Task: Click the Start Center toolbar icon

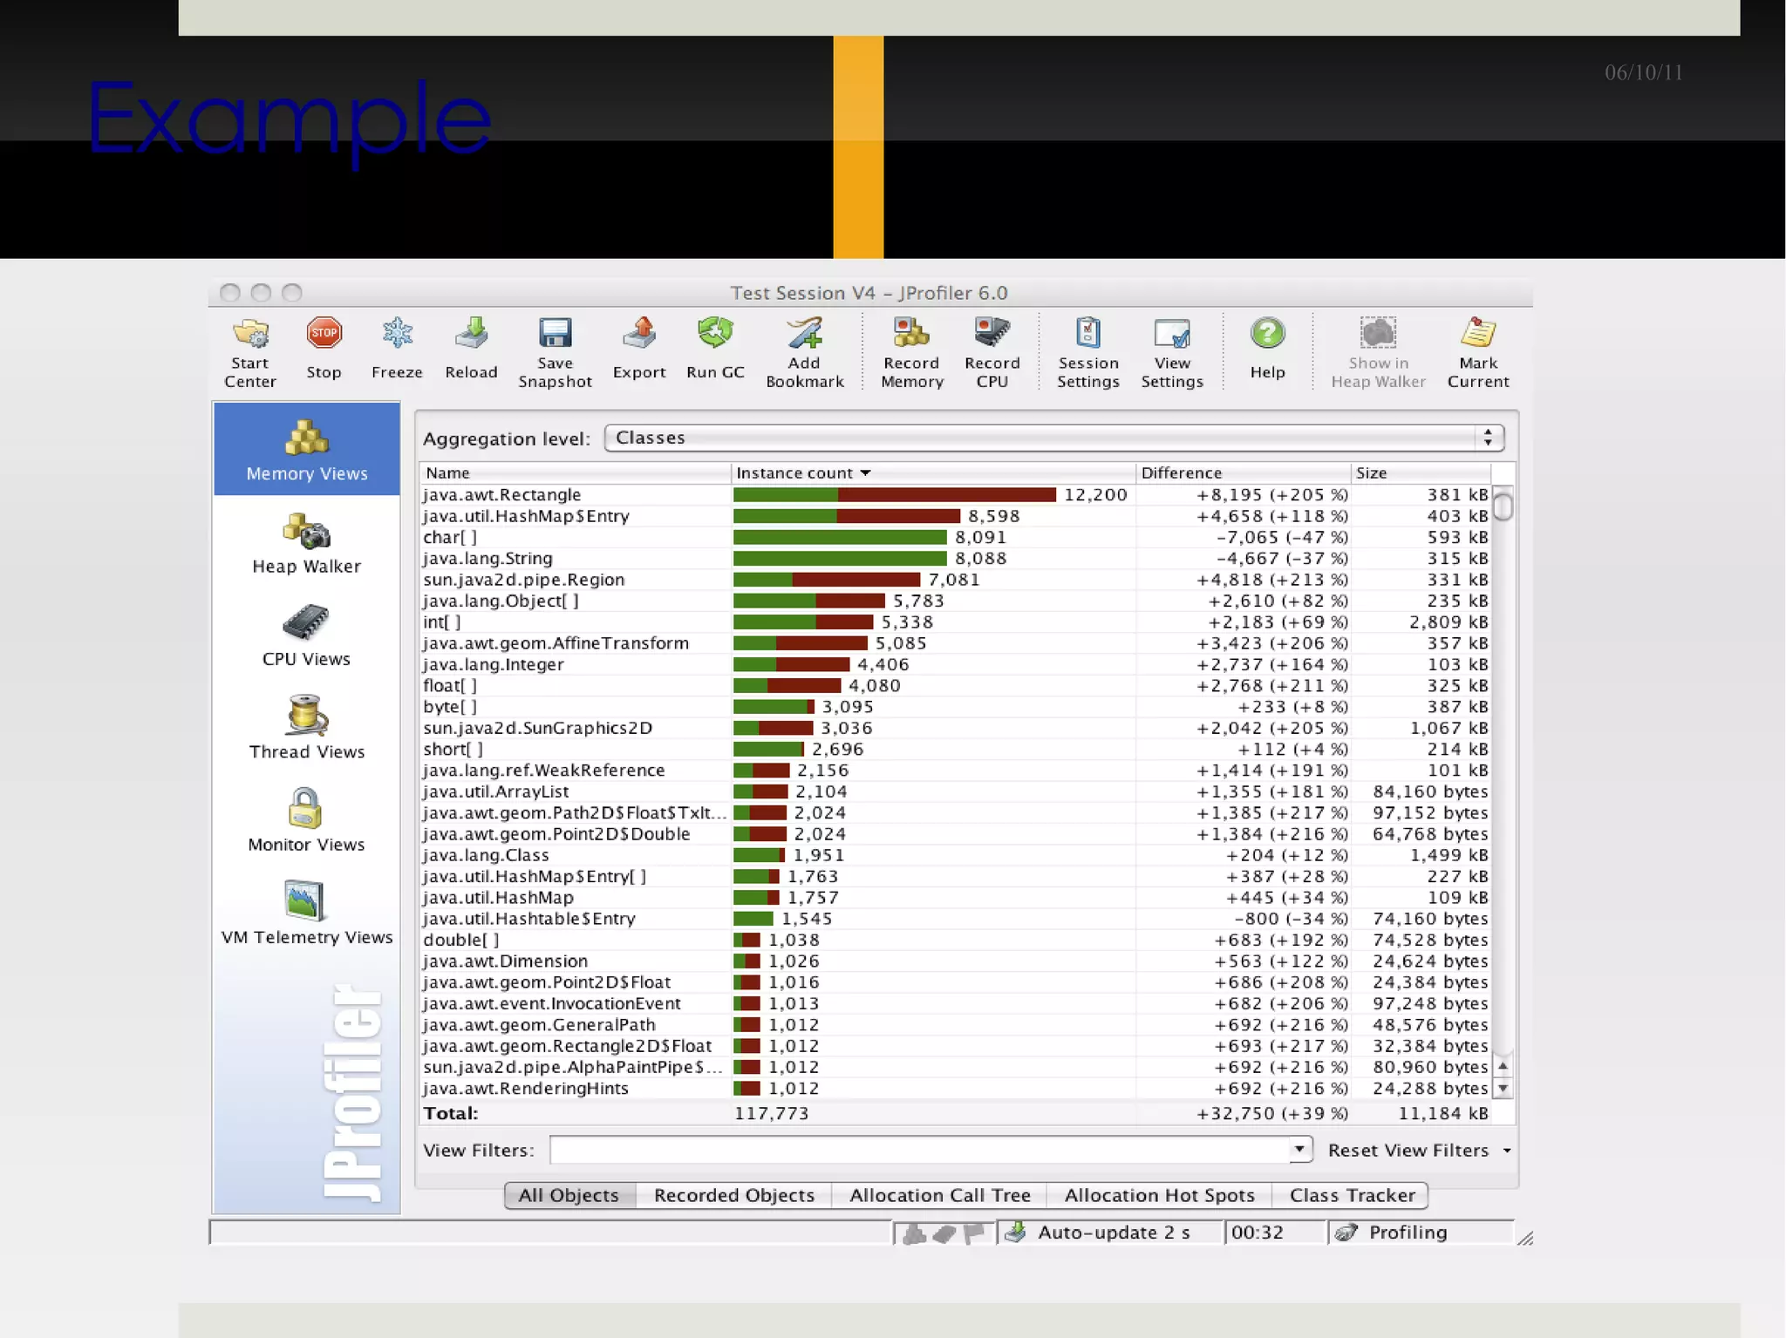Action: coord(250,334)
